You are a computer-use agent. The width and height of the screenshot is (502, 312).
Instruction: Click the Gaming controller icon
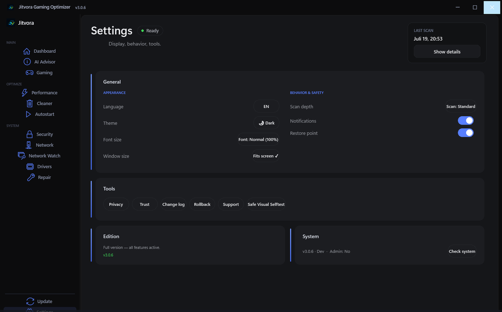(x=29, y=73)
